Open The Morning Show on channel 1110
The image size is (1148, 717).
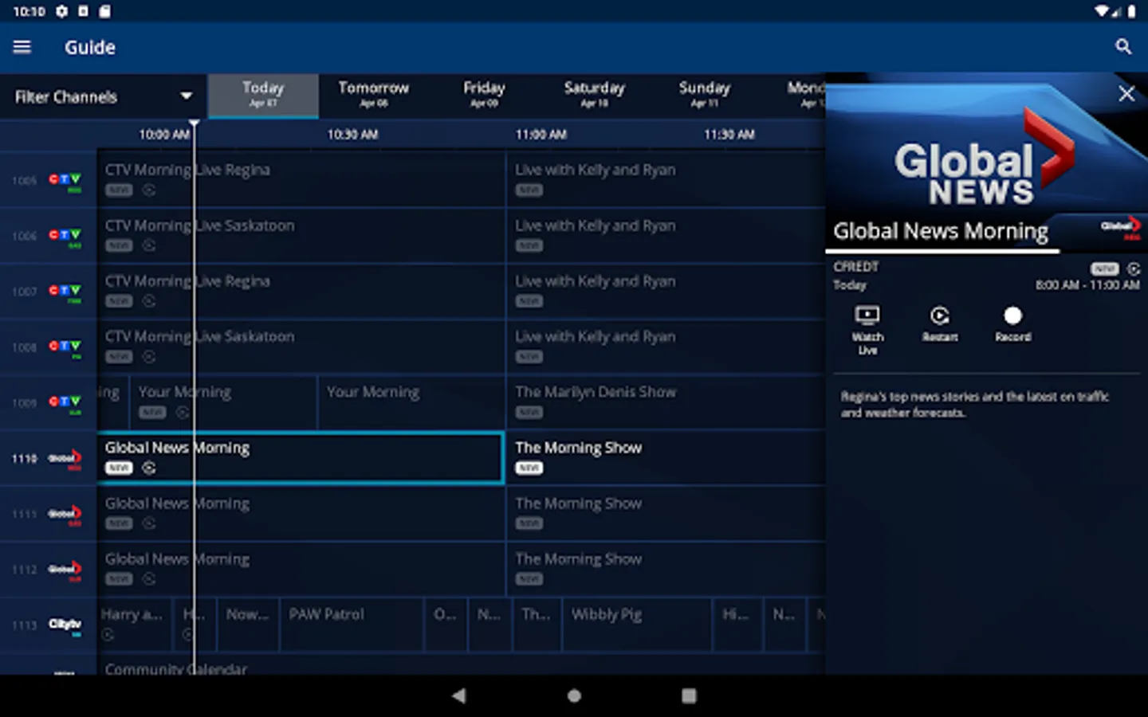point(666,458)
